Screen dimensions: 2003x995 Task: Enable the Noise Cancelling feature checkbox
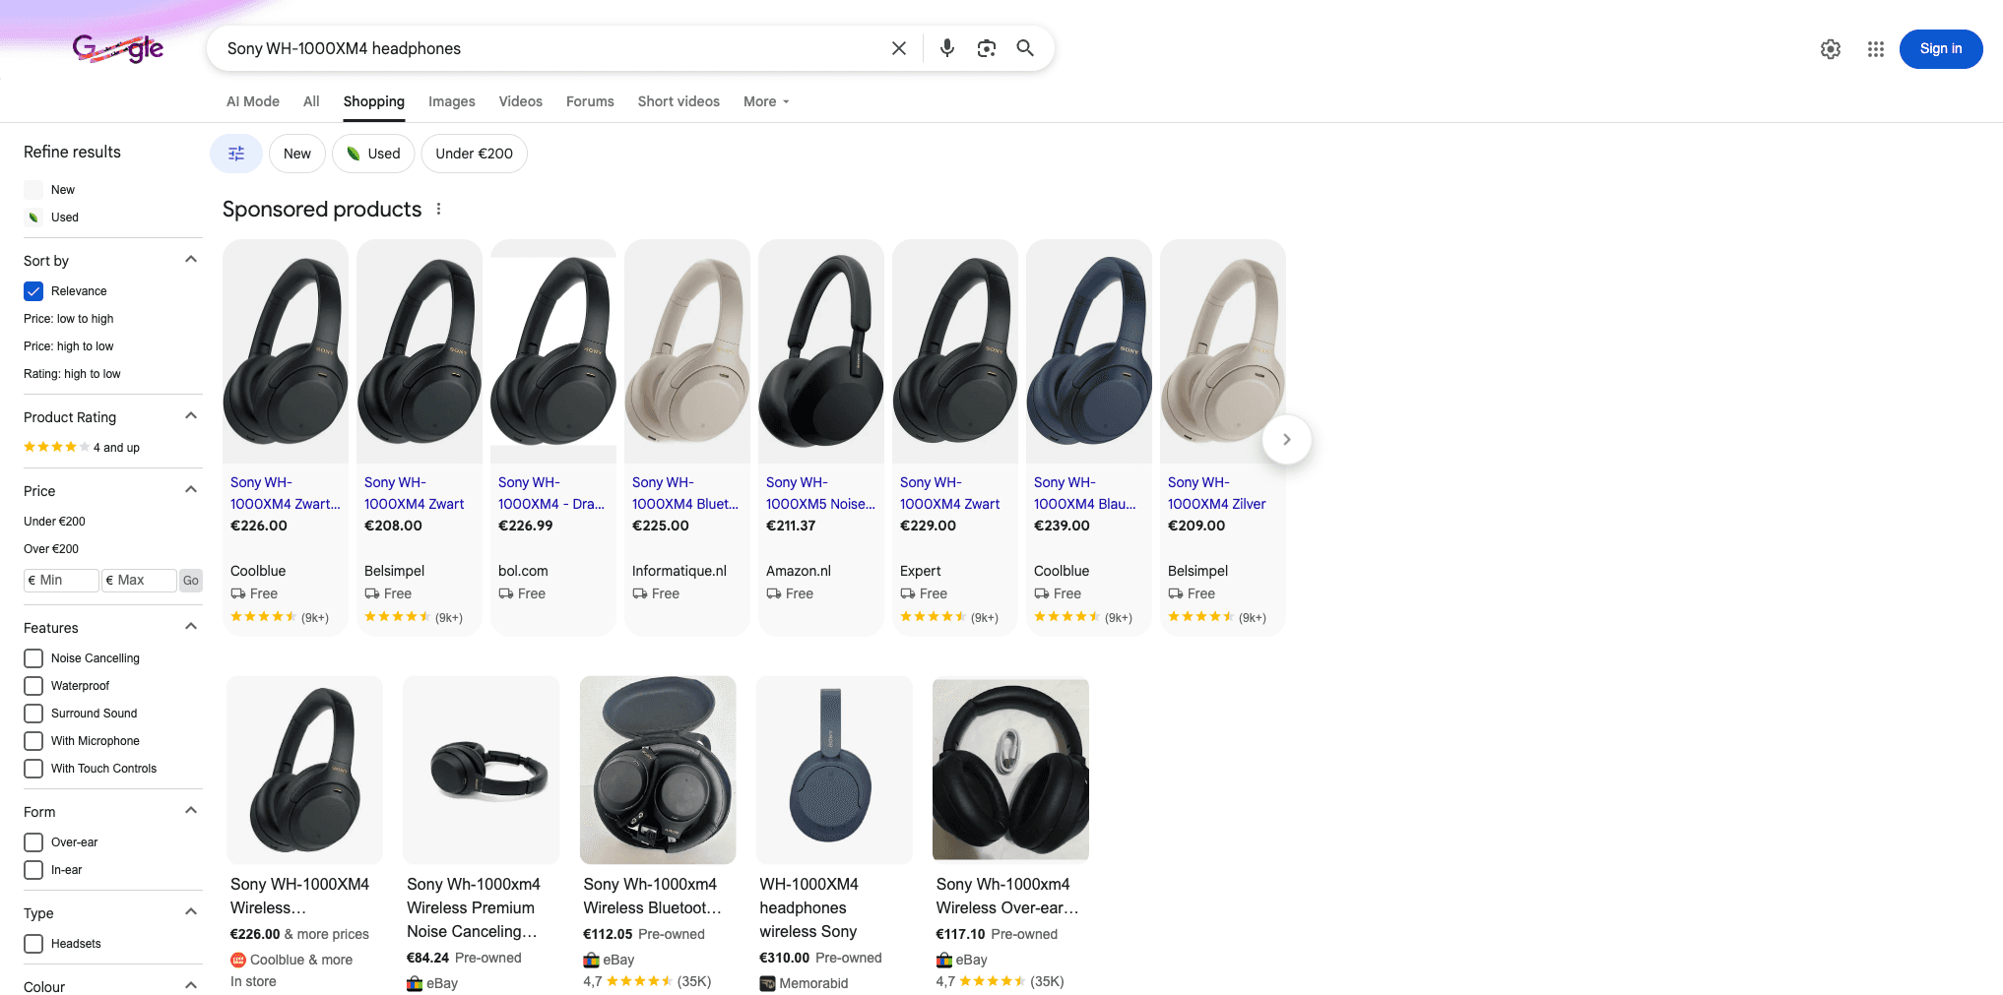coord(32,657)
